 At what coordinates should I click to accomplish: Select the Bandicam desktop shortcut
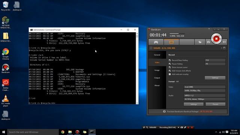pyautogui.click(x=6, y=69)
